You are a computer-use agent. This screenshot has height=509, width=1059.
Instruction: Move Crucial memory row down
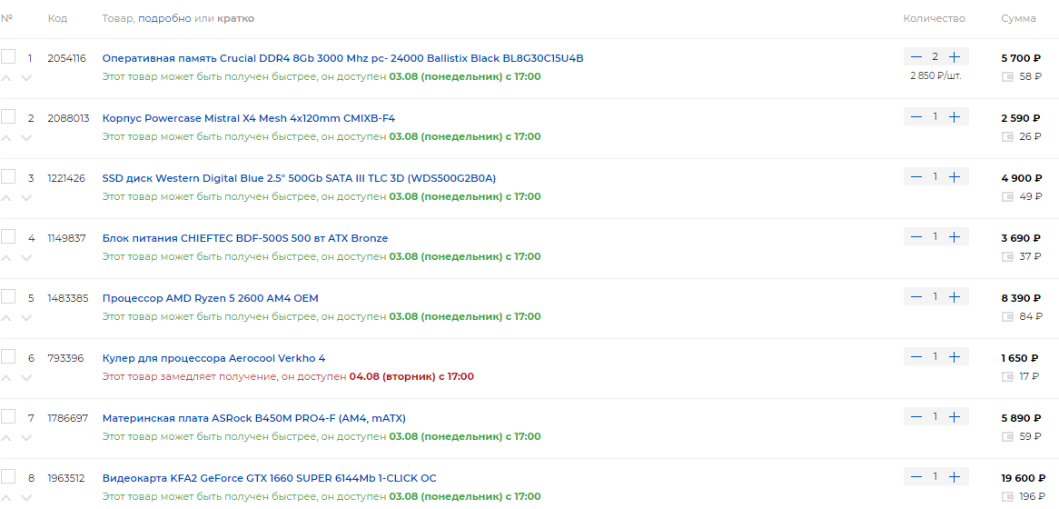point(26,78)
